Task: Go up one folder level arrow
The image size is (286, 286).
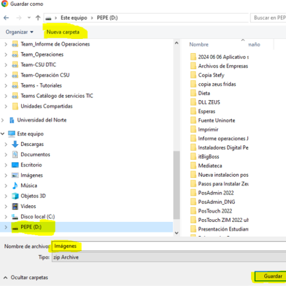Action: click(38, 18)
